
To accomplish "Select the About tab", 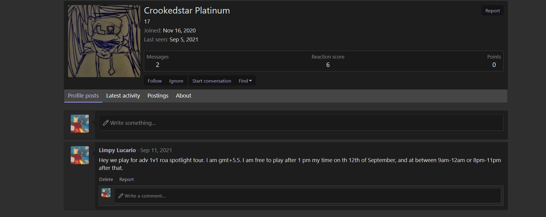I will tap(183, 96).
